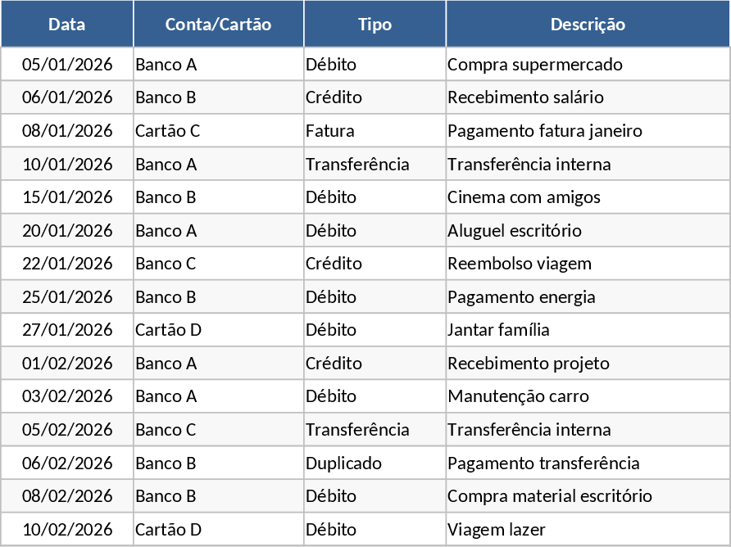
Task: Select the Conta/Cartão column header
Action: pyautogui.click(x=218, y=25)
